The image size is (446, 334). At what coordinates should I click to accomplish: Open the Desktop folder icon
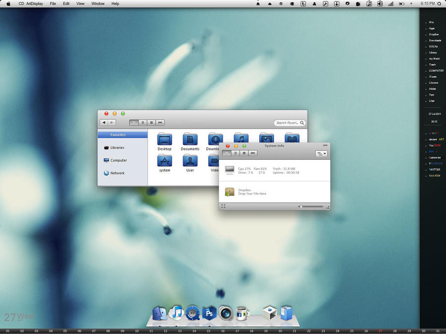coord(165,139)
